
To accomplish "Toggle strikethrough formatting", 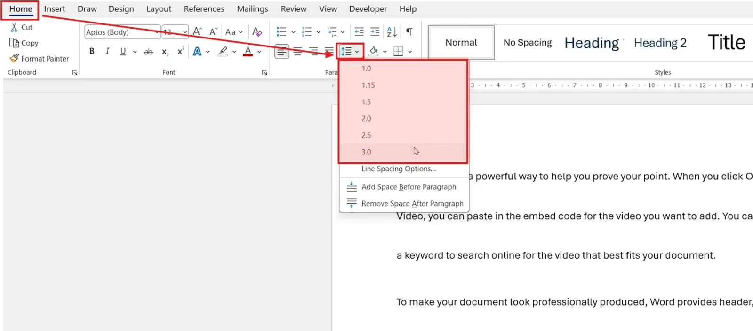I will (148, 52).
